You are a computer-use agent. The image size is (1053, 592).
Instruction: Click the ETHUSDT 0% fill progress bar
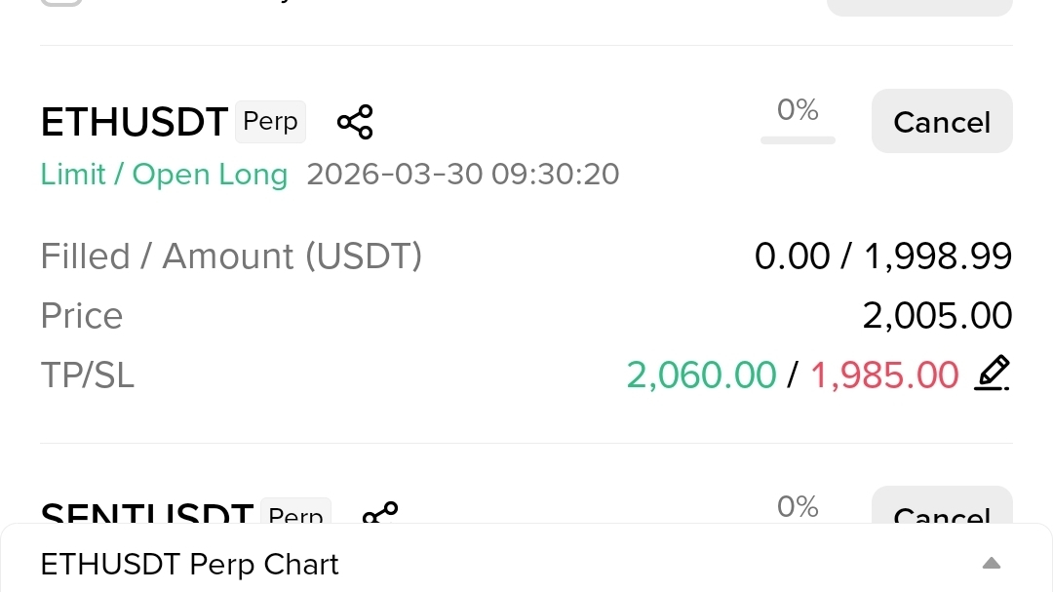point(798,139)
